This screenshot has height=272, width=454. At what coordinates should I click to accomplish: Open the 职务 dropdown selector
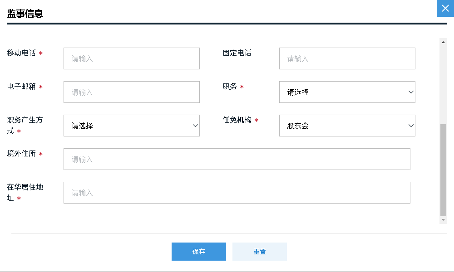[x=347, y=92]
